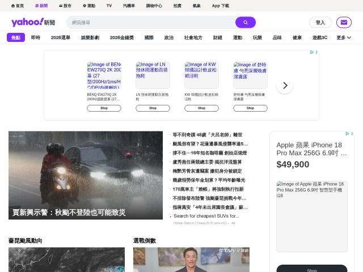Open 舒特膚 product image
This screenshot has height=272, width=363.
tap(250, 75)
